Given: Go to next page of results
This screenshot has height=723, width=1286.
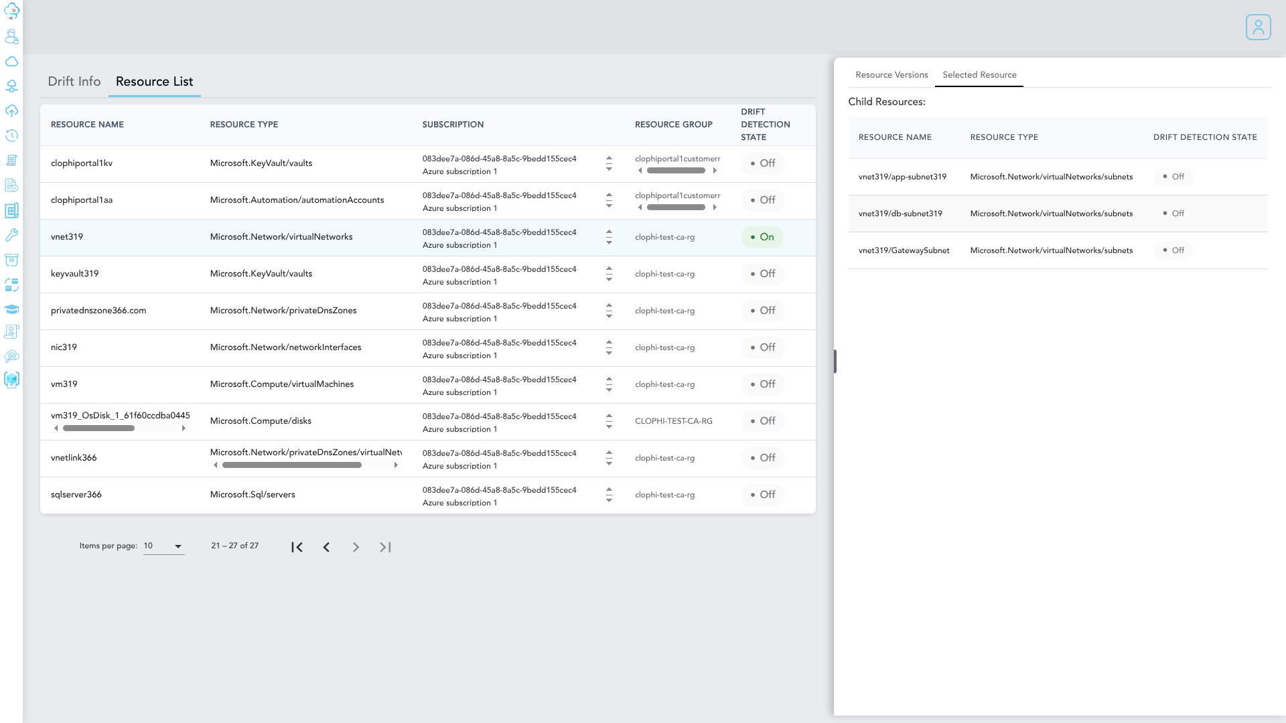Looking at the screenshot, I should [x=356, y=547].
